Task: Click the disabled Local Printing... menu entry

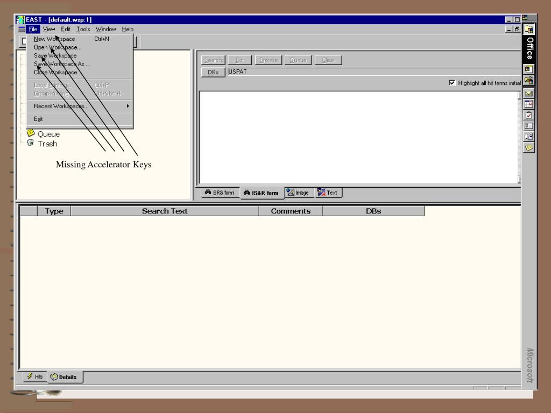Action: pos(80,85)
